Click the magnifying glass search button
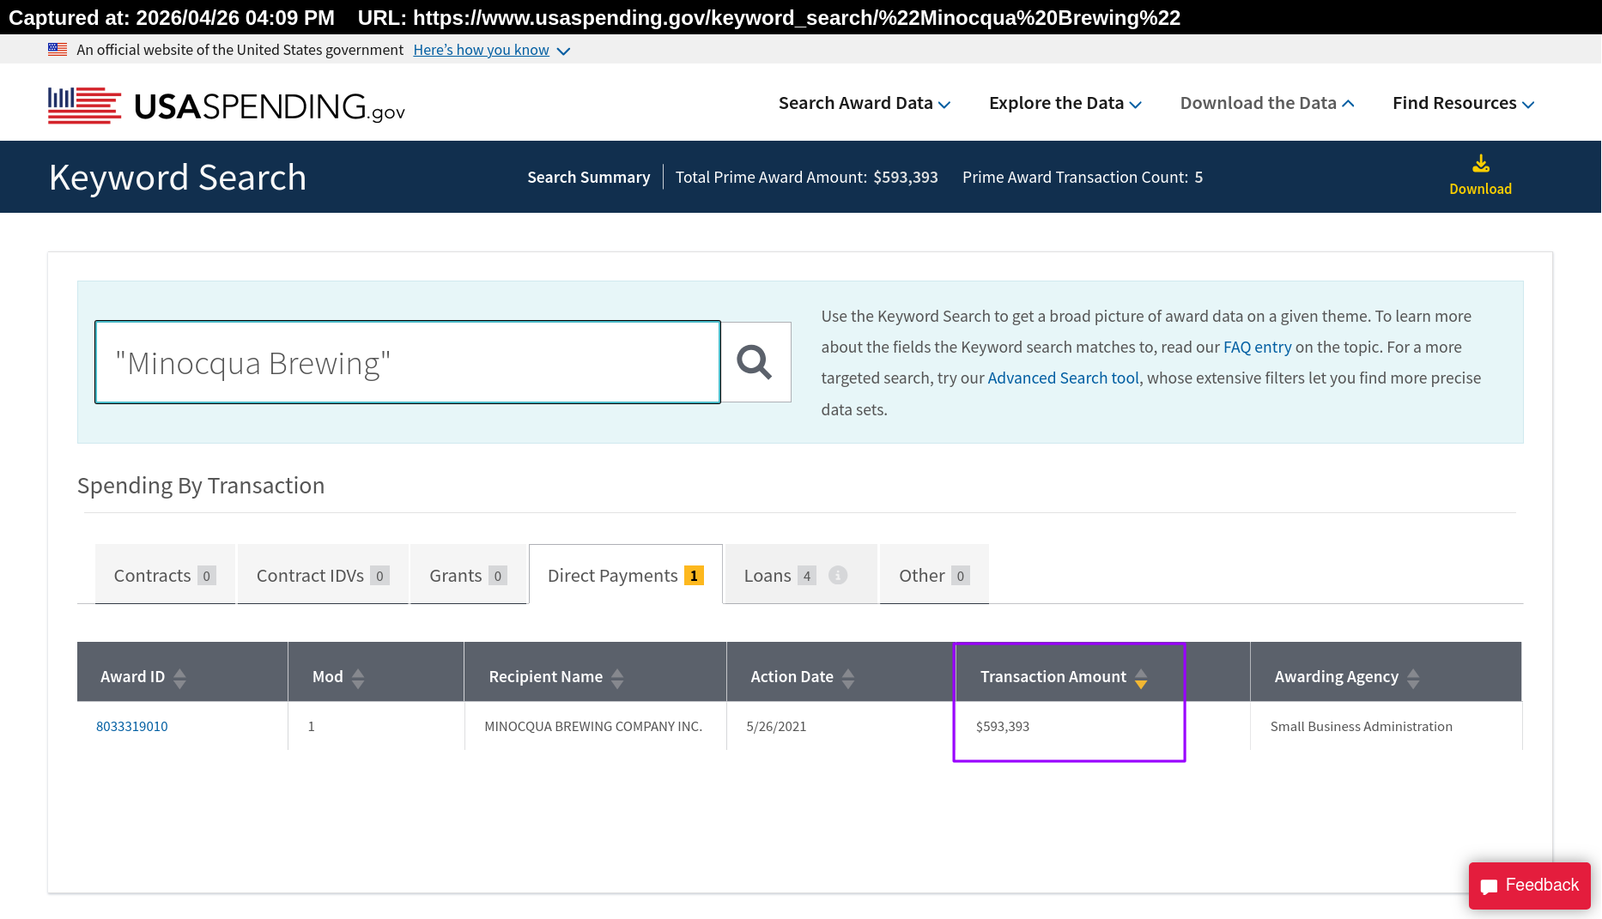Viewport: 1602px width, 919px height. 755,362
